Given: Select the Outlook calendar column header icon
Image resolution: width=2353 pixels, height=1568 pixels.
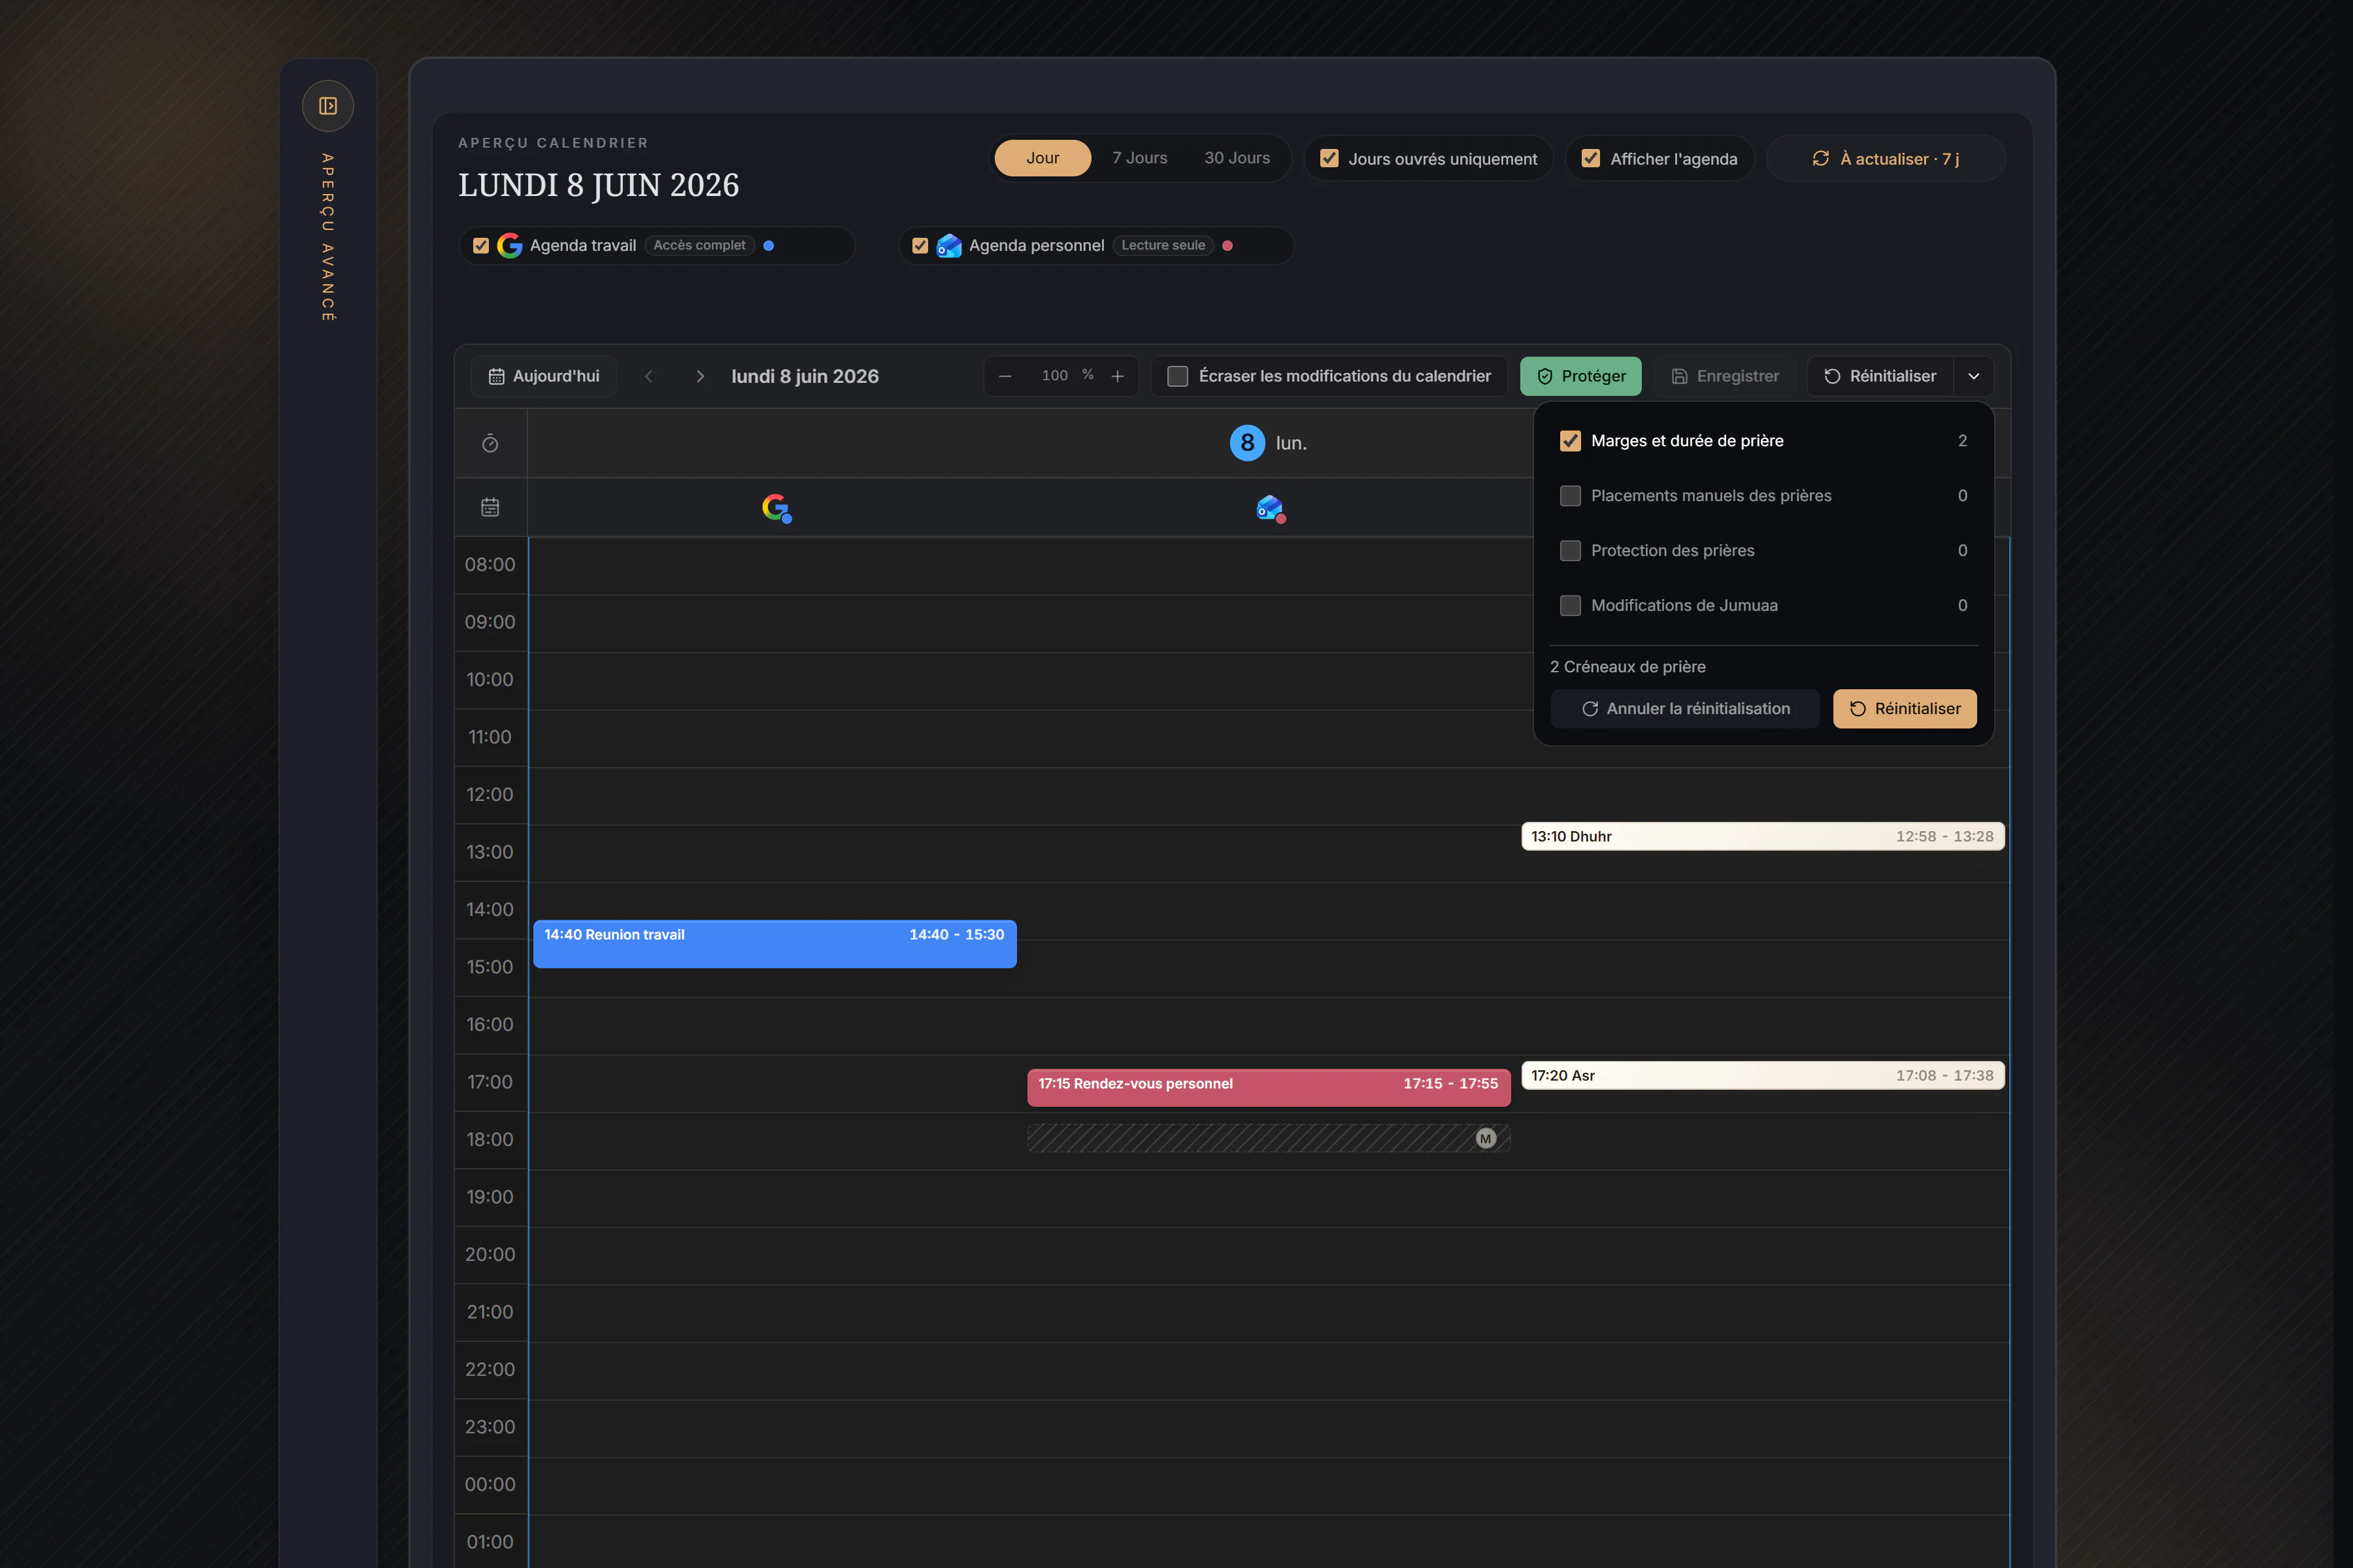Looking at the screenshot, I should [x=1271, y=508].
